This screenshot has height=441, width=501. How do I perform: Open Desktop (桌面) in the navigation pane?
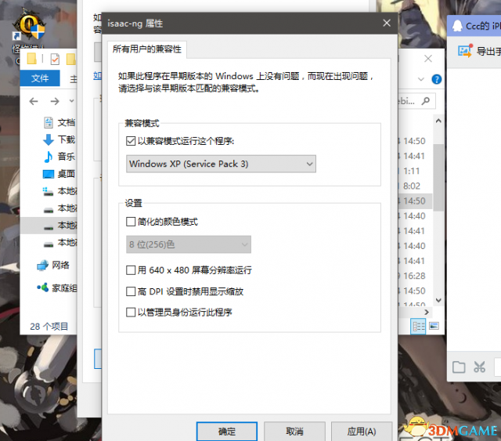66,174
